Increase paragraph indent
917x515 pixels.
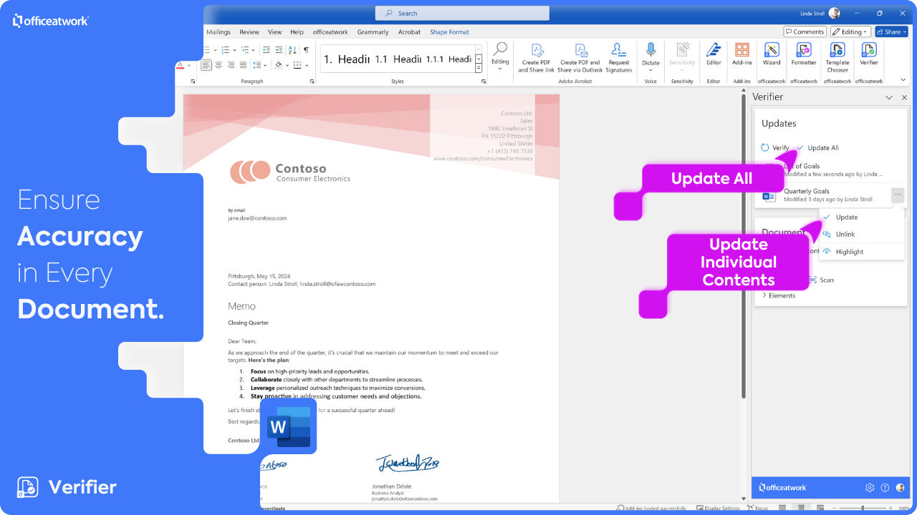click(278, 50)
